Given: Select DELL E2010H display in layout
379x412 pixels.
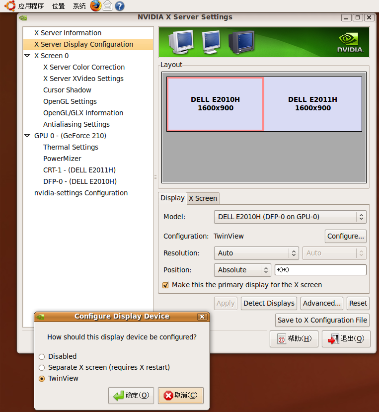Looking at the screenshot, I should [215, 104].
